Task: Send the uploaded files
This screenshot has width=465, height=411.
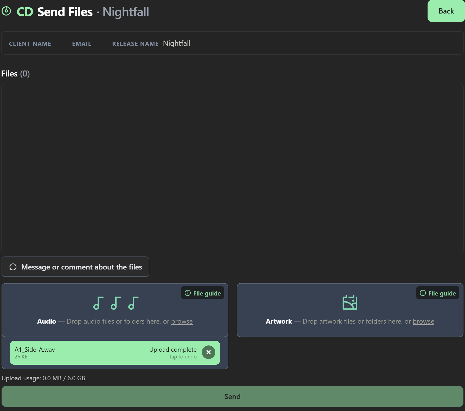Action: click(232, 396)
